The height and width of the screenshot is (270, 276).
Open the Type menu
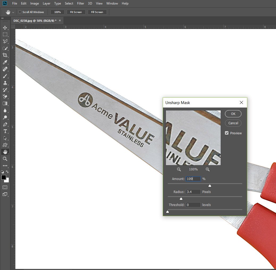[57, 3]
